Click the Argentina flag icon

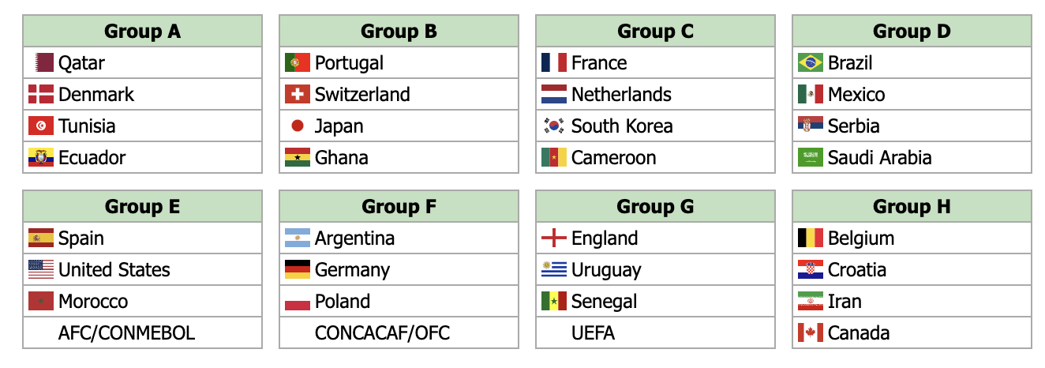pos(298,238)
